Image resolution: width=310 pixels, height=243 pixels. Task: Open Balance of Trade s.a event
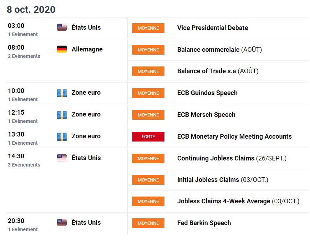(218, 71)
